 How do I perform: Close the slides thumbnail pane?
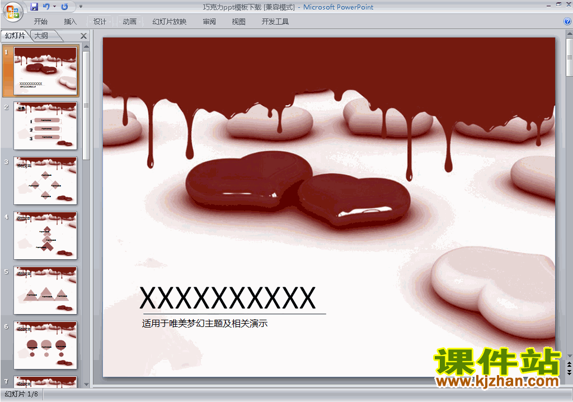click(84, 36)
